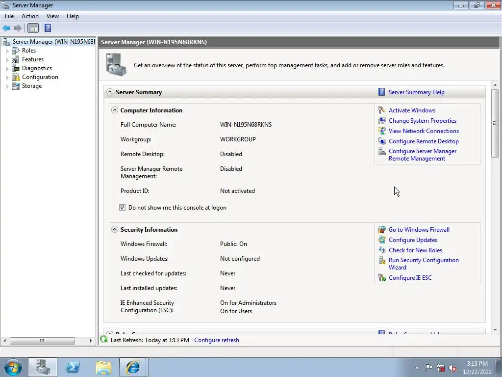Click the Configure Server Manager Remote Management icon
The height and width of the screenshot is (377, 502).
coord(381,151)
